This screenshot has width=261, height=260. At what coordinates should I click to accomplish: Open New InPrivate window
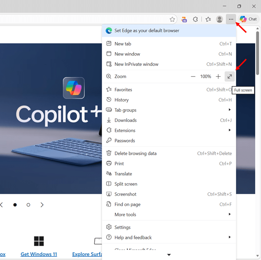[136, 64]
